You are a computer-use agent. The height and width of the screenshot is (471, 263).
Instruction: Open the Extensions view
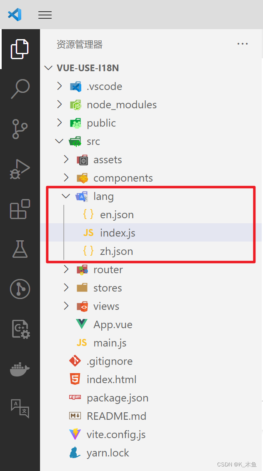pos(20,209)
